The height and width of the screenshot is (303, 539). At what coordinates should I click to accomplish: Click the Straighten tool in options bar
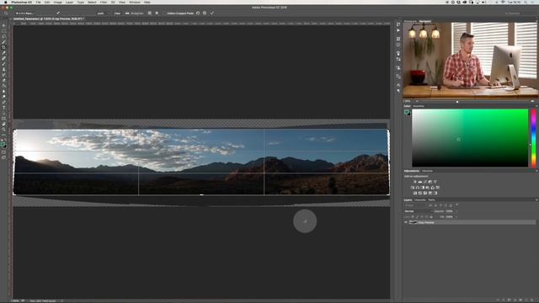[135, 13]
